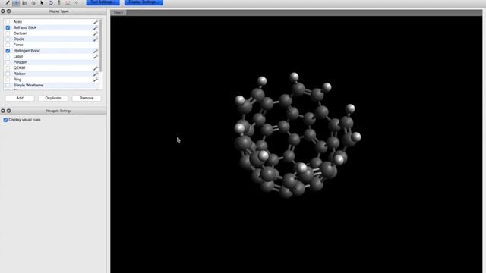Enable the Polygon display checkbox
Viewport: 486px width, 273px height.
[8, 62]
